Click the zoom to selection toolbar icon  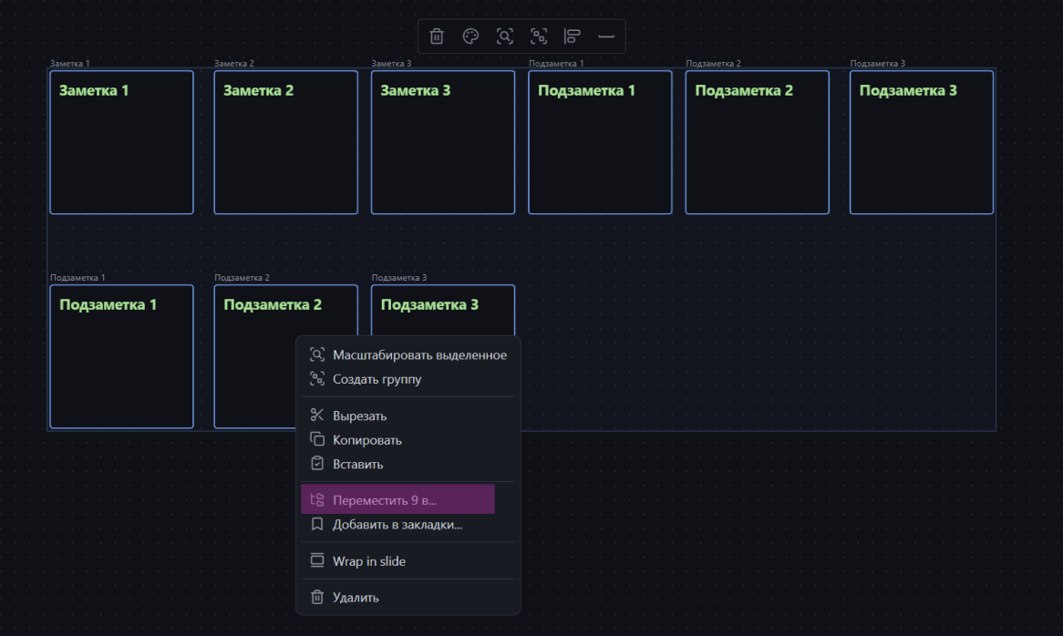coord(504,36)
